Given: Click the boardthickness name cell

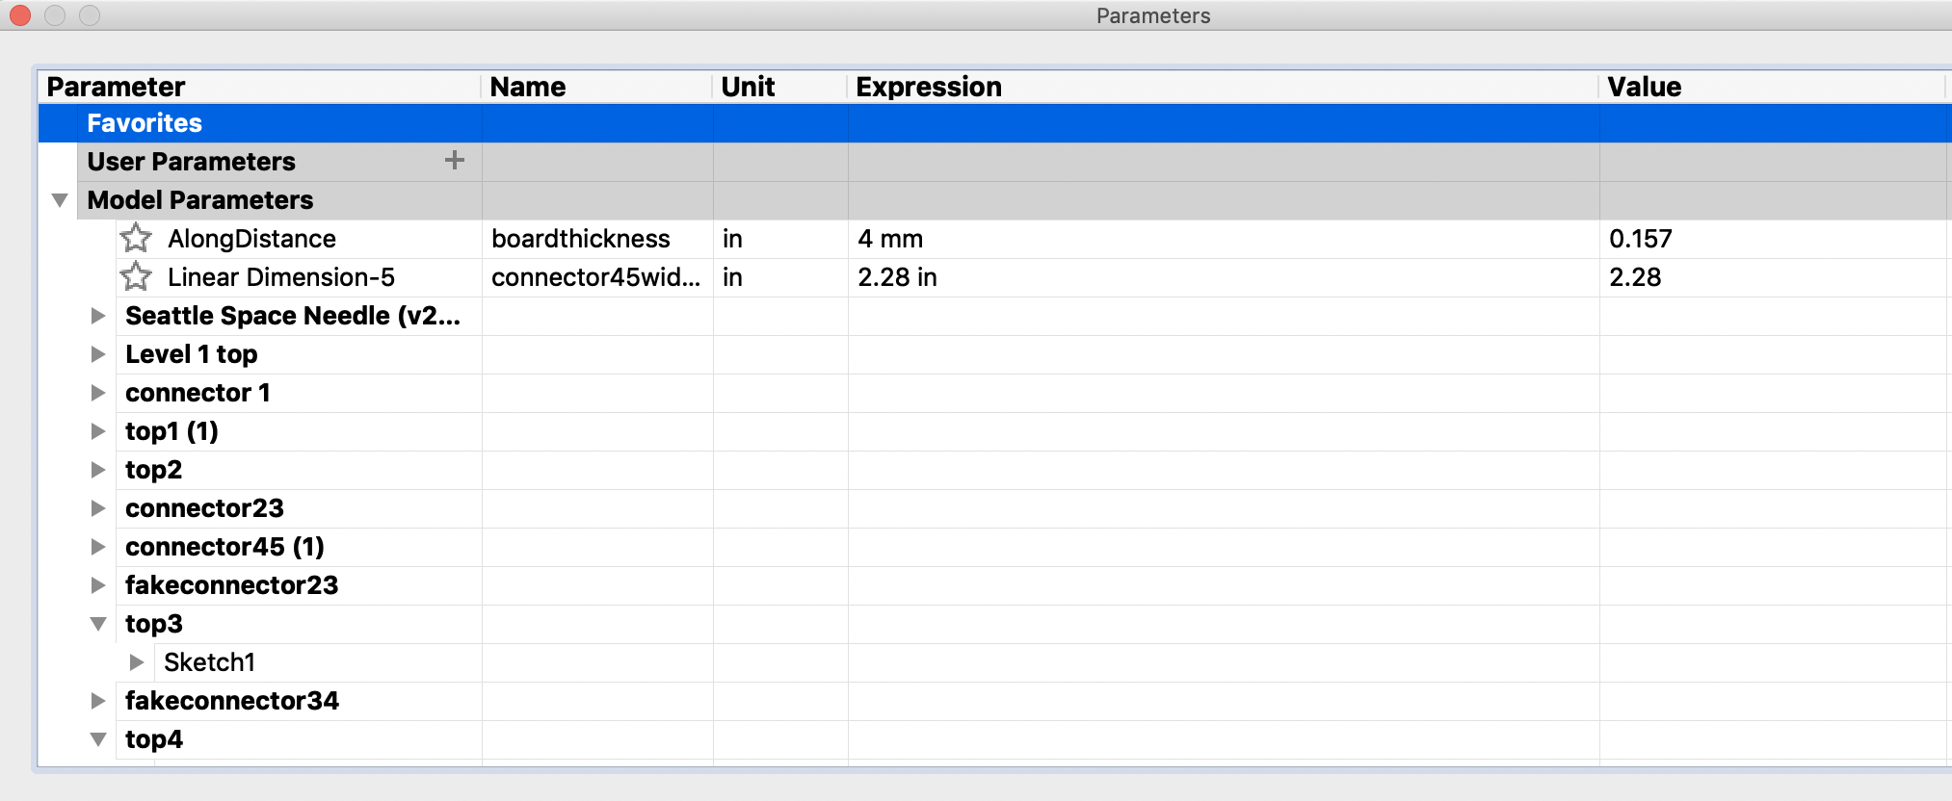Looking at the screenshot, I should pos(580,239).
